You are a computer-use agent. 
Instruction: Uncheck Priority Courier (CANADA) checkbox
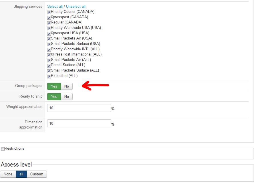coord(49,12)
